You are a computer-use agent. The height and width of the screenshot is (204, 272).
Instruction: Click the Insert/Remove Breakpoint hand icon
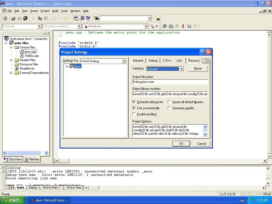click(195, 26)
